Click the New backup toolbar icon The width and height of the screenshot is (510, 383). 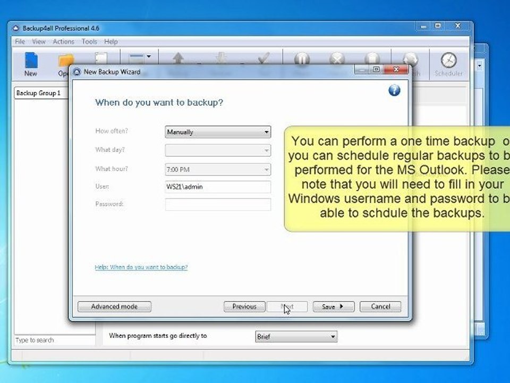pos(31,64)
